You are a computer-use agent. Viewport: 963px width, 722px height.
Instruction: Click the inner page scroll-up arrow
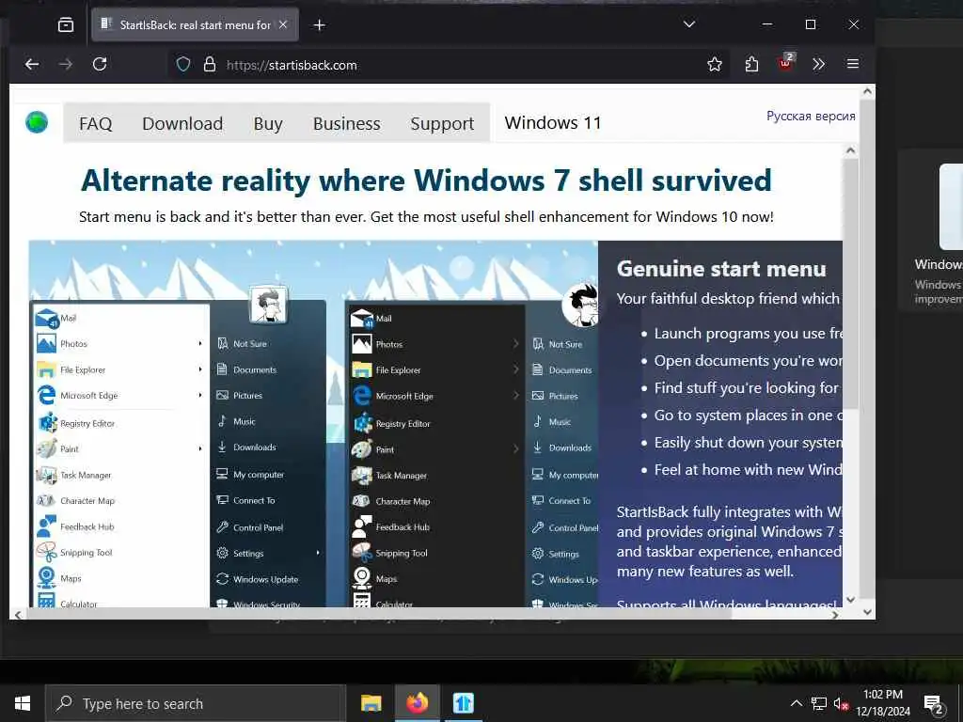point(850,150)
